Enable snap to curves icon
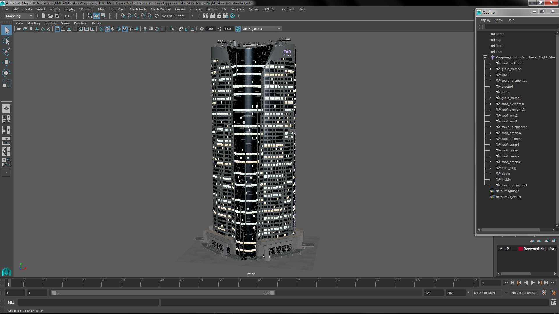 tap(130, 16)
